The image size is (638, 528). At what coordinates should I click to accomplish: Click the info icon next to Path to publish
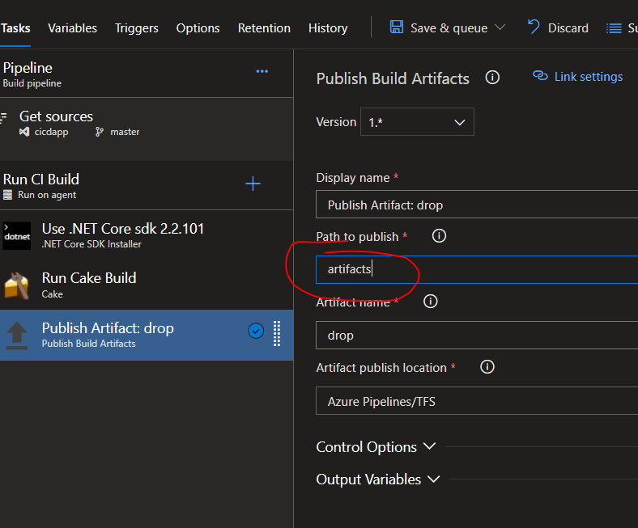coord(439,236)
